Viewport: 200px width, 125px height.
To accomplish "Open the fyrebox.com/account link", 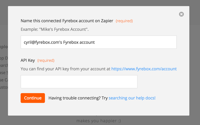I will click(144, 69).
